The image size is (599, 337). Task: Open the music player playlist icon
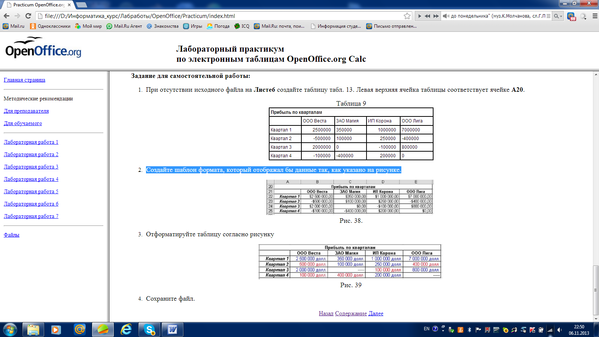point(548,16)
